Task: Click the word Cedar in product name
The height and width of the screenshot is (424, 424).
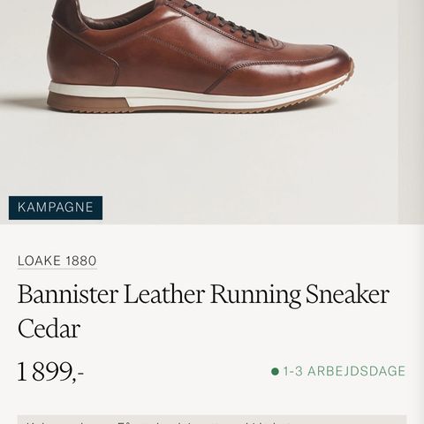Action: (x=49, y=329)
